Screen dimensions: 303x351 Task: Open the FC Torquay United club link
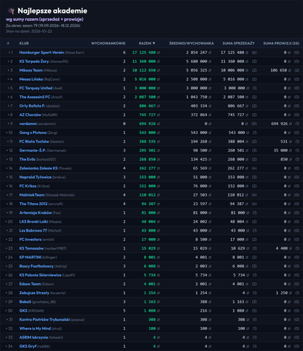click(x=36, y=88)
